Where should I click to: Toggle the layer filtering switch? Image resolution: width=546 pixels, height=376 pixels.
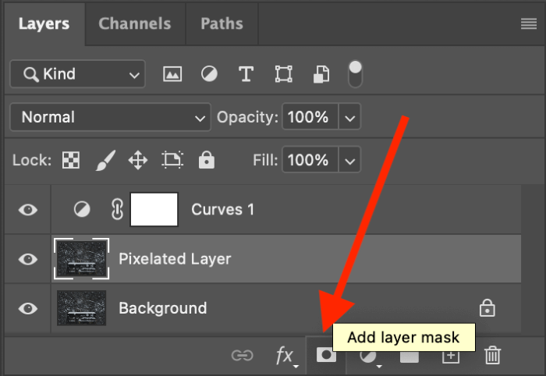click(355, 73)
